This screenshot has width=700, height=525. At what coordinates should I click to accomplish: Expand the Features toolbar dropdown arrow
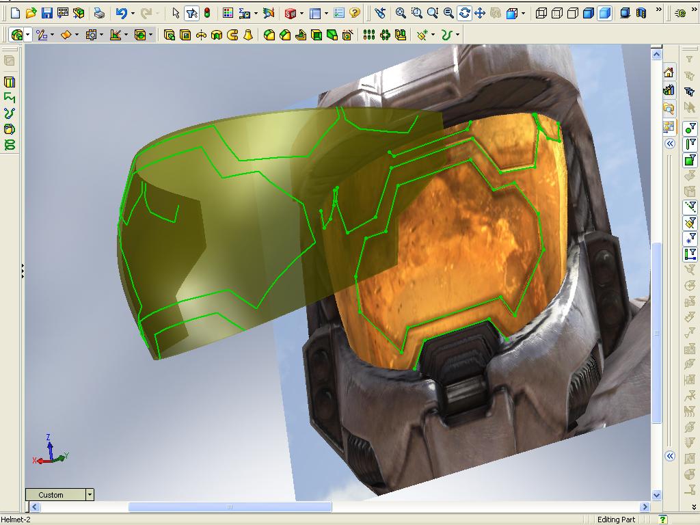(28, 34)
